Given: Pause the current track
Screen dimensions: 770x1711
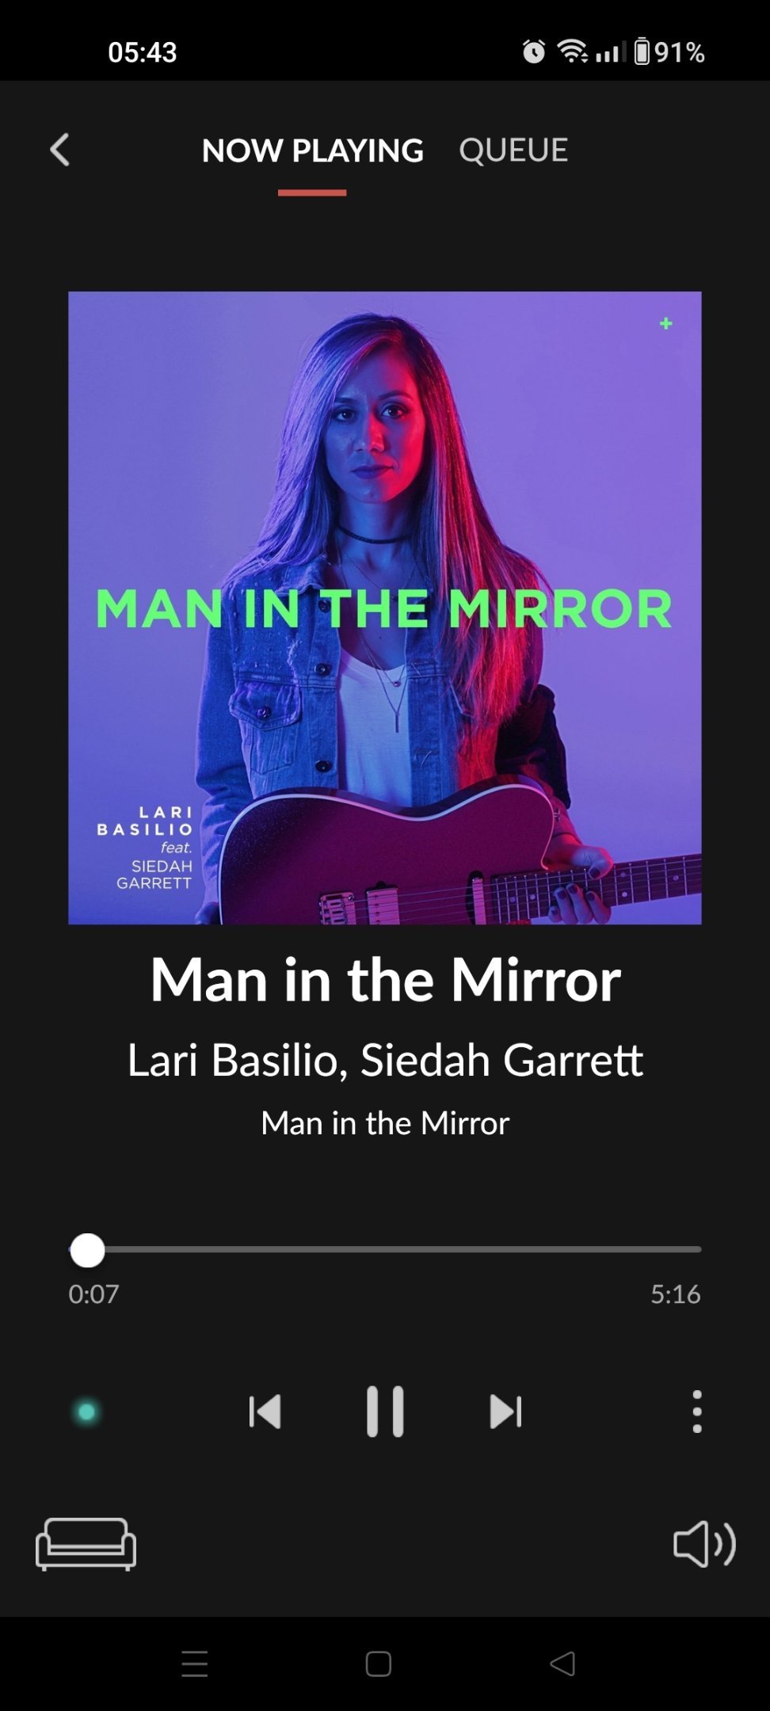Looking at the screenshot, I should pos(385,1412).
